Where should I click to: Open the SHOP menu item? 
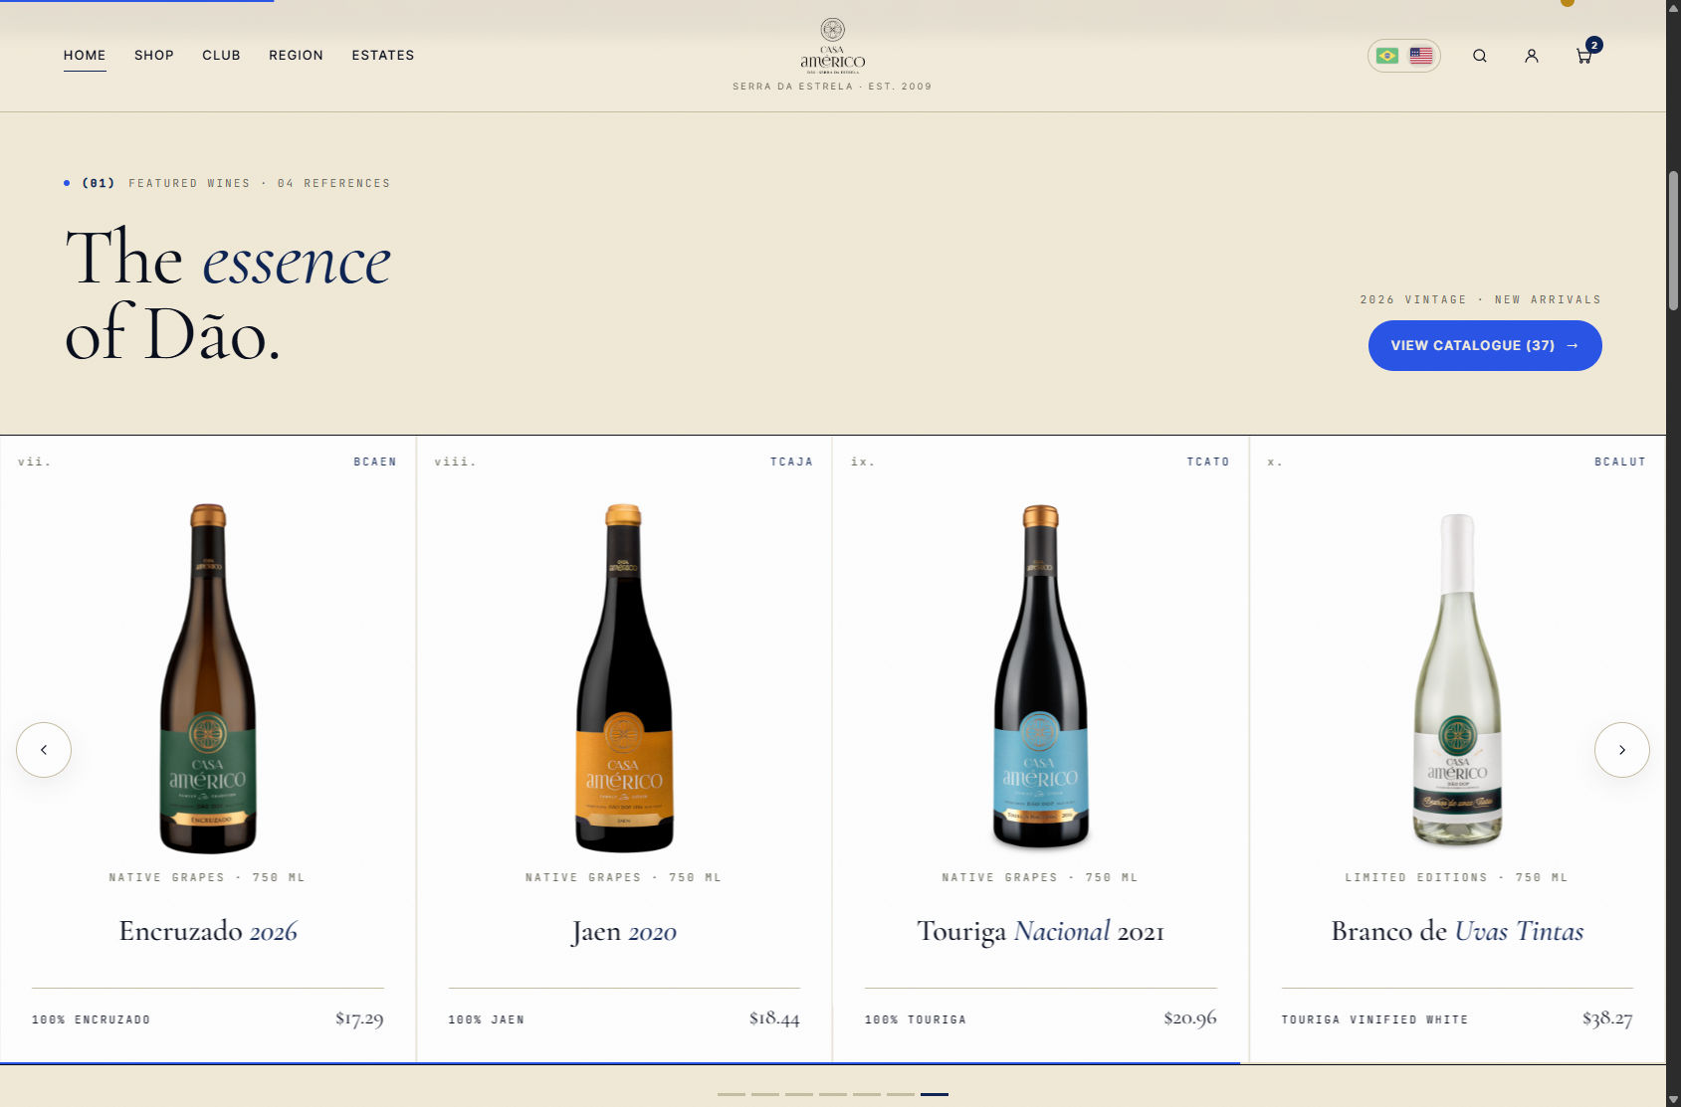tap(154, 56)
